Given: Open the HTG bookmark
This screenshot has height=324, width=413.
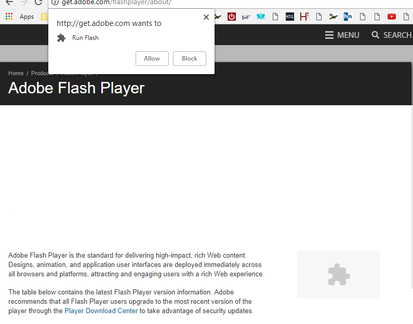Looking at the screenshot, I should coord(290,17).
